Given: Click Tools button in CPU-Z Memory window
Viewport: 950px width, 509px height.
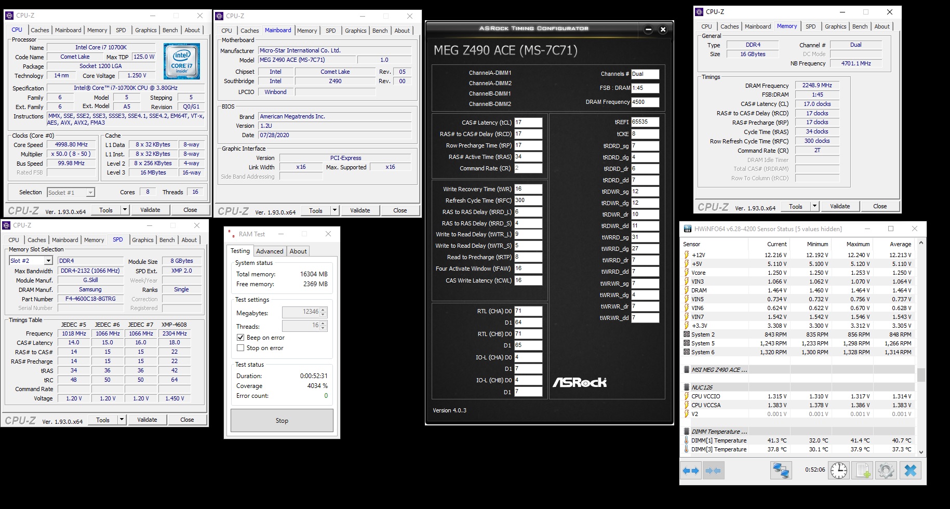Looking at the screenshot, I should coord(796,206).
